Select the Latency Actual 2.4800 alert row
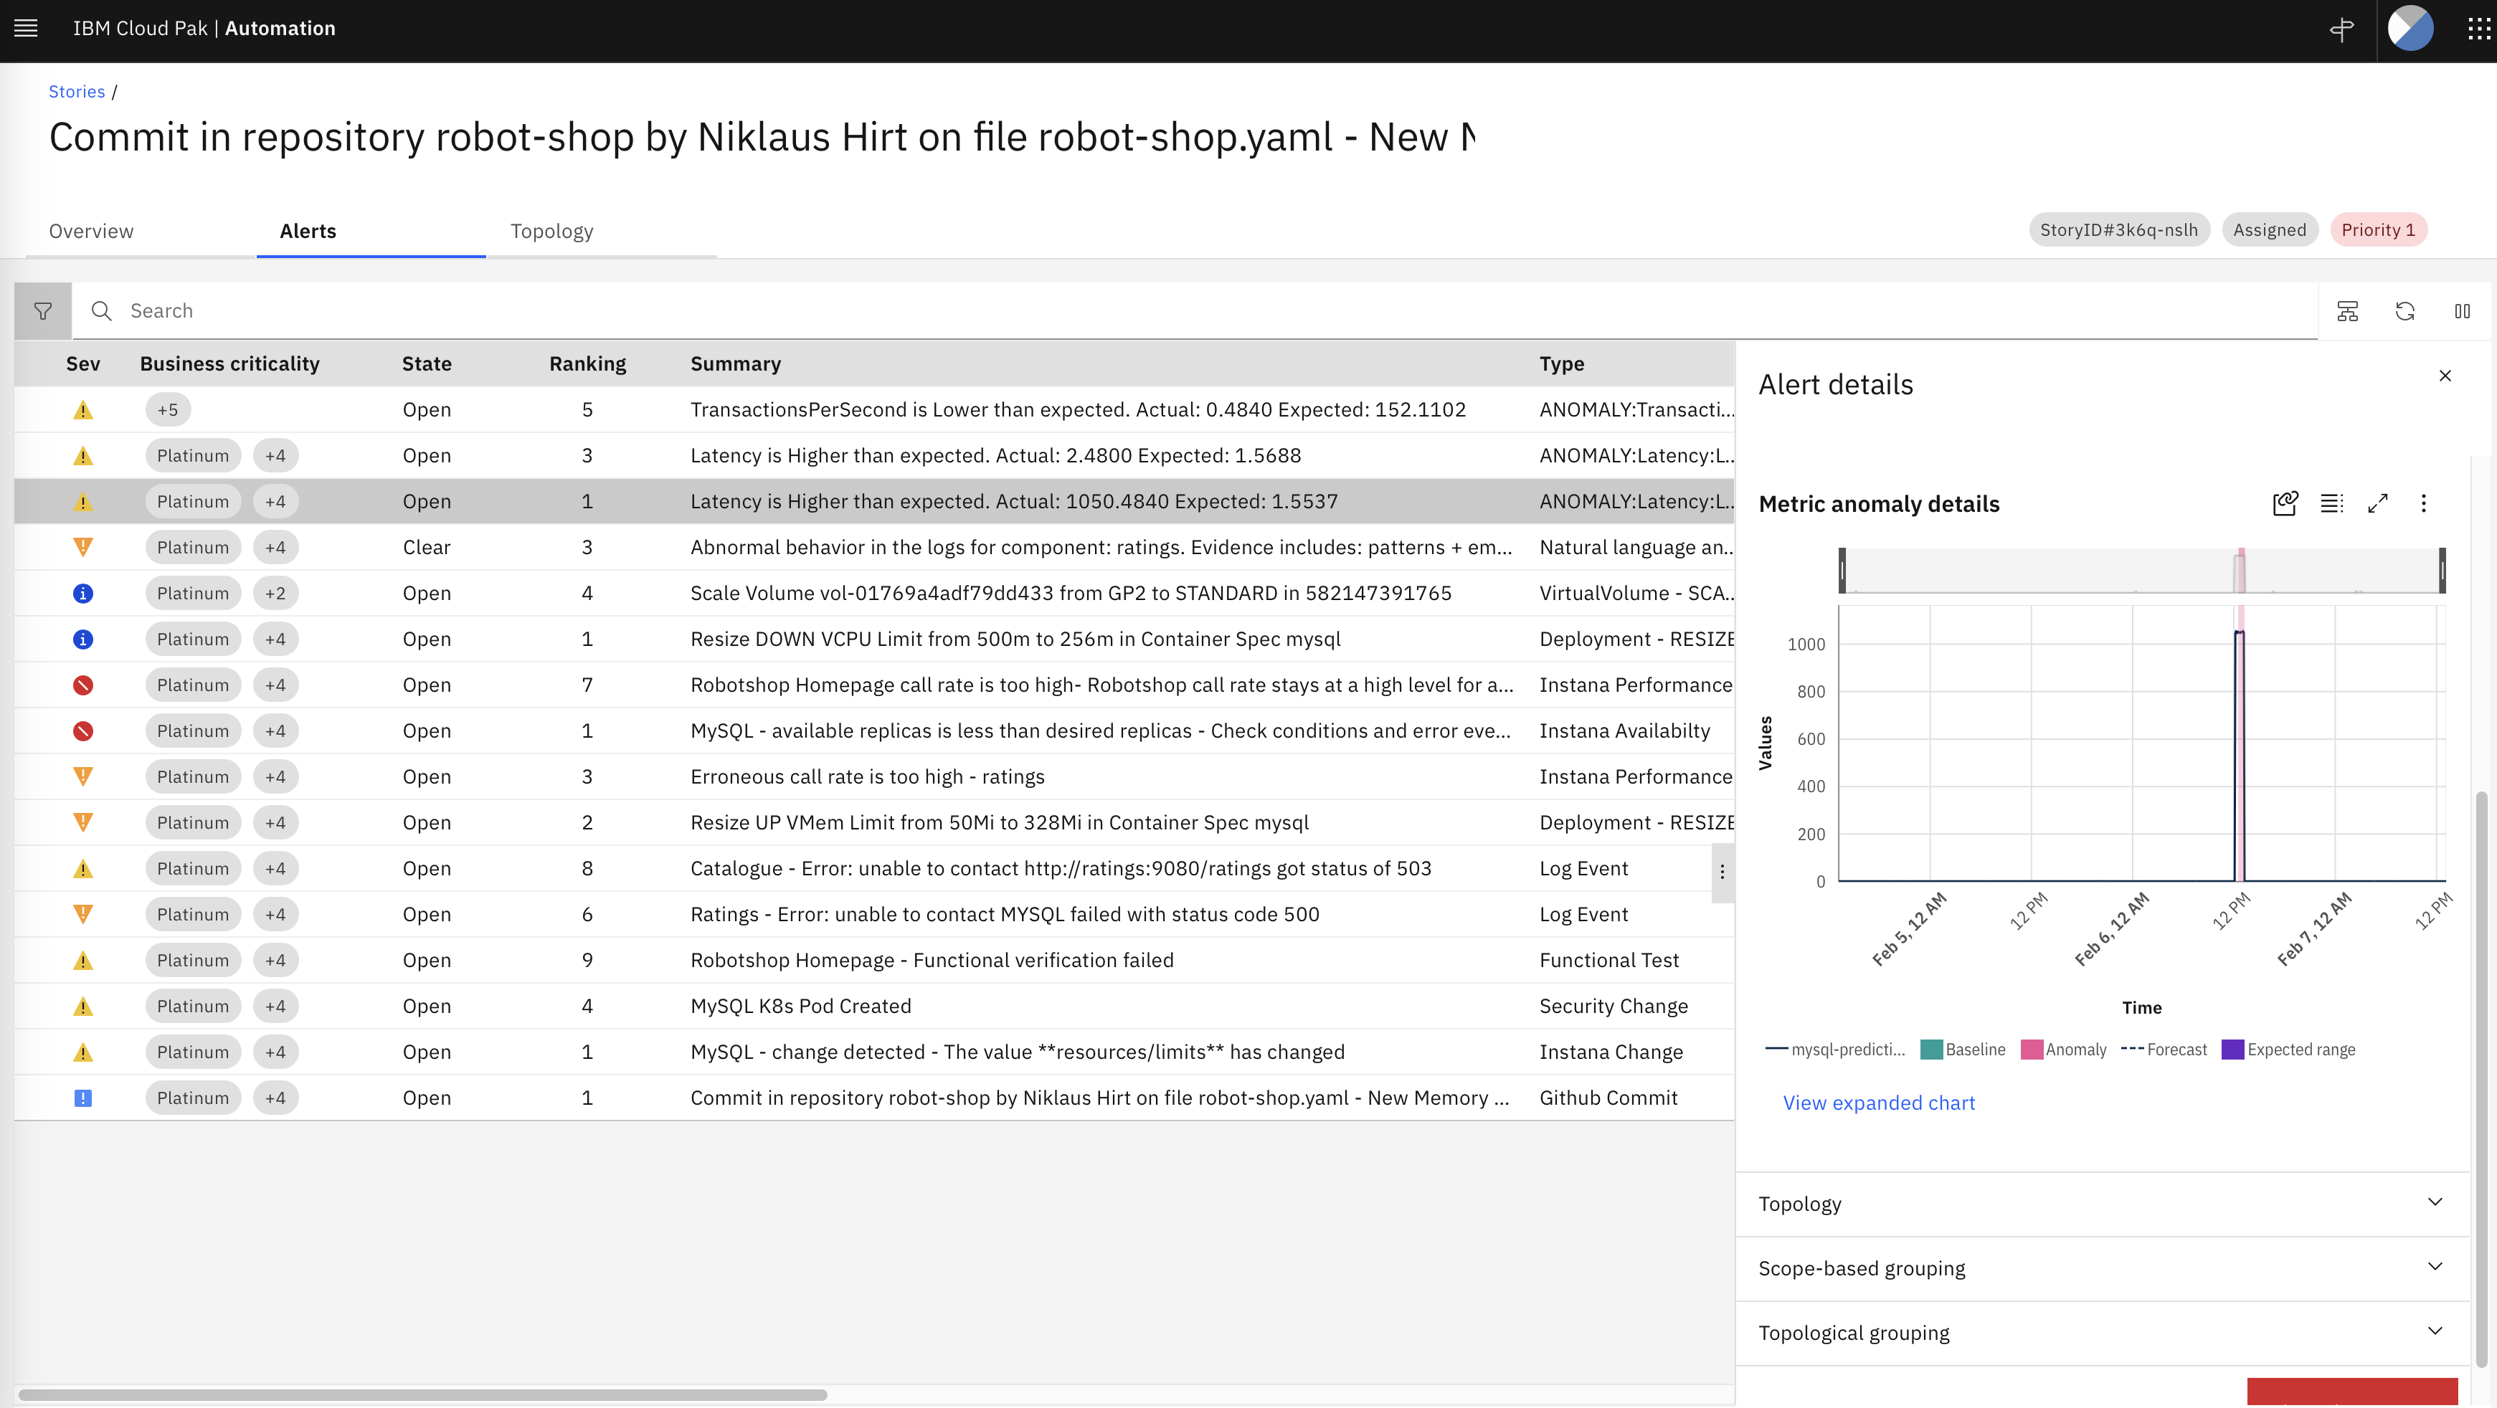Image resolution: width=2497 pixels, height=1408 pixels. click(874, 455)
